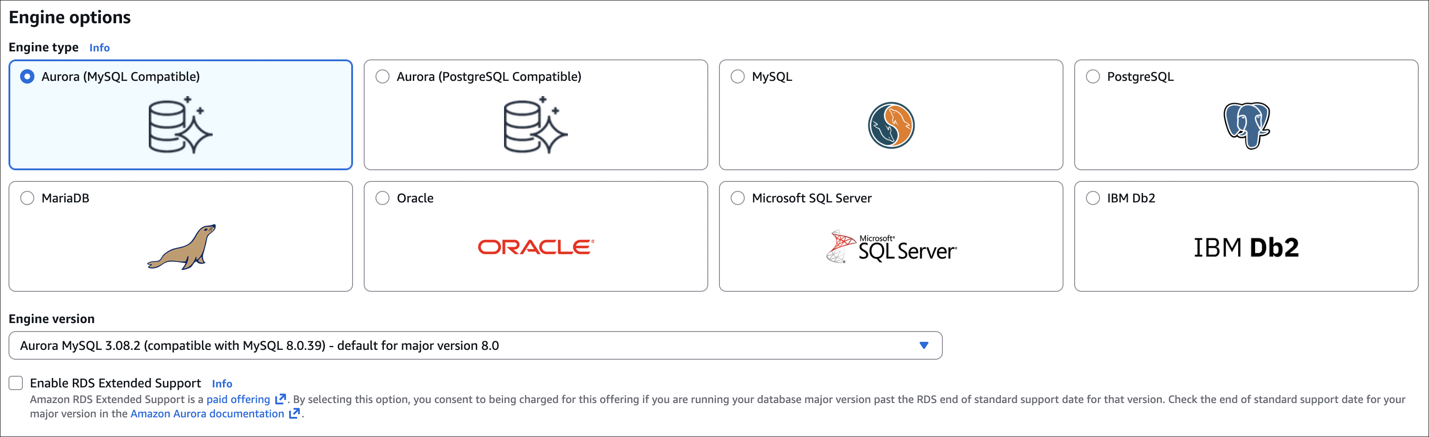Click the Aurora PostgreSQL database sparkle icon
1429x437 pixels.
pos(535,125)
